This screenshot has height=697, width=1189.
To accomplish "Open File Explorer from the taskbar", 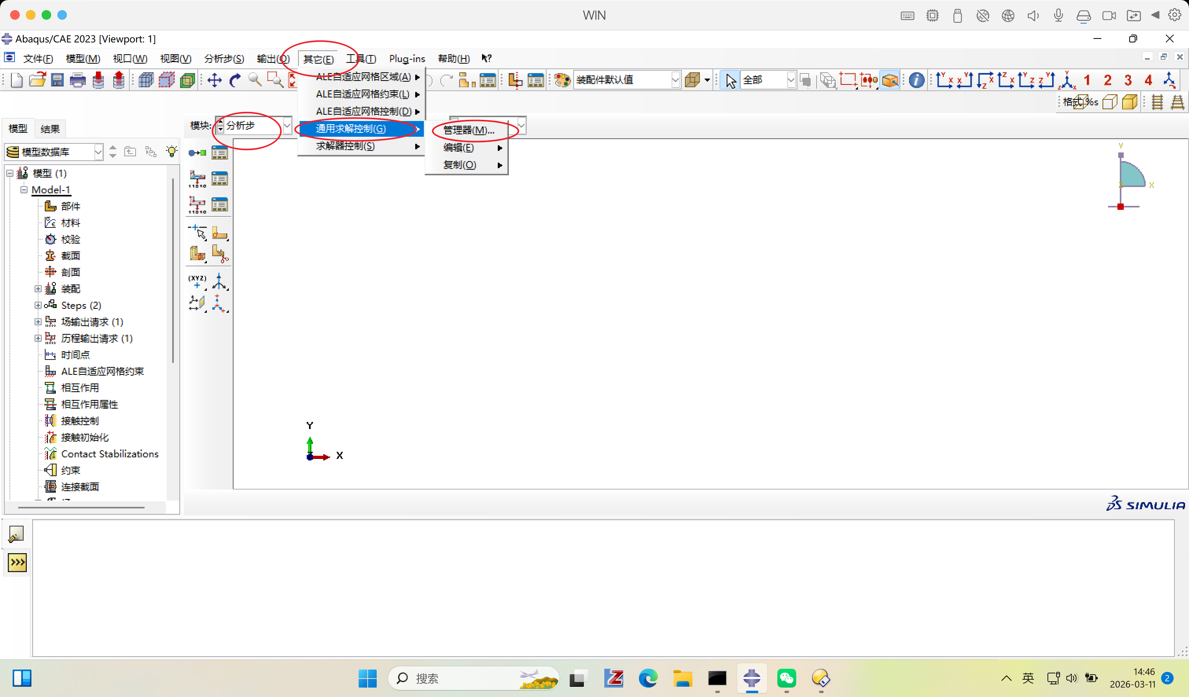I will point(683,679).
